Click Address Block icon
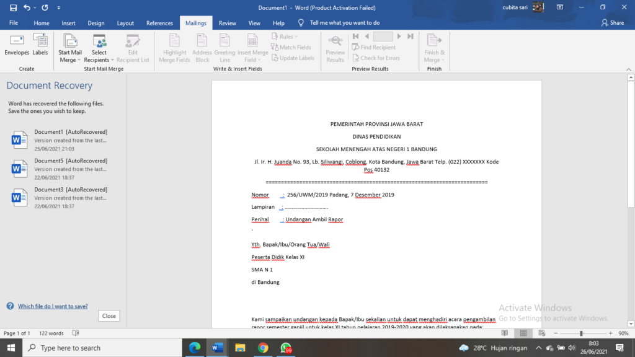Screen dimensions: 635x357 (202, 48)
